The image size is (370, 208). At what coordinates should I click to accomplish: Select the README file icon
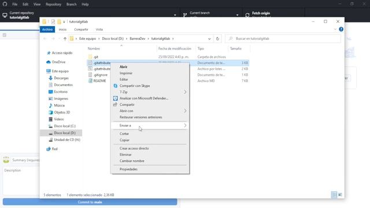point(90,81)
